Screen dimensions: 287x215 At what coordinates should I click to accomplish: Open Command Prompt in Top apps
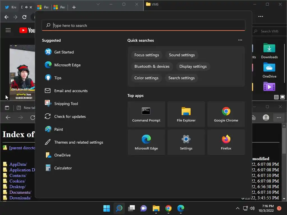point(146,114)
